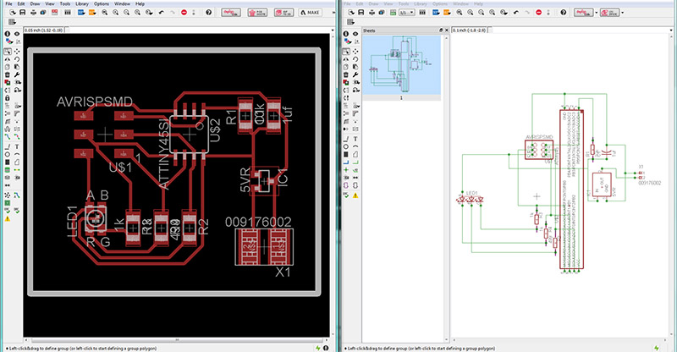
Task: Save the schematic using the floppy icon
Action: point(361,13)
